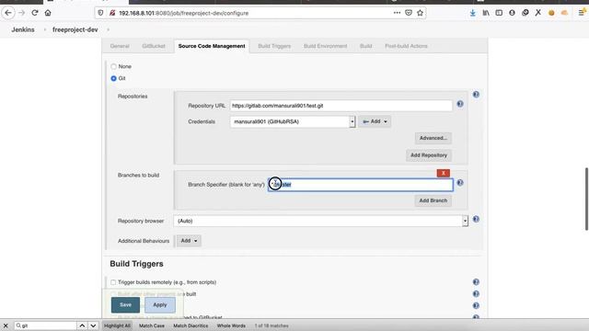Open the Credentials dropdown
The width and height of the screenshot is (589, 331).
(x=293, y=121)
